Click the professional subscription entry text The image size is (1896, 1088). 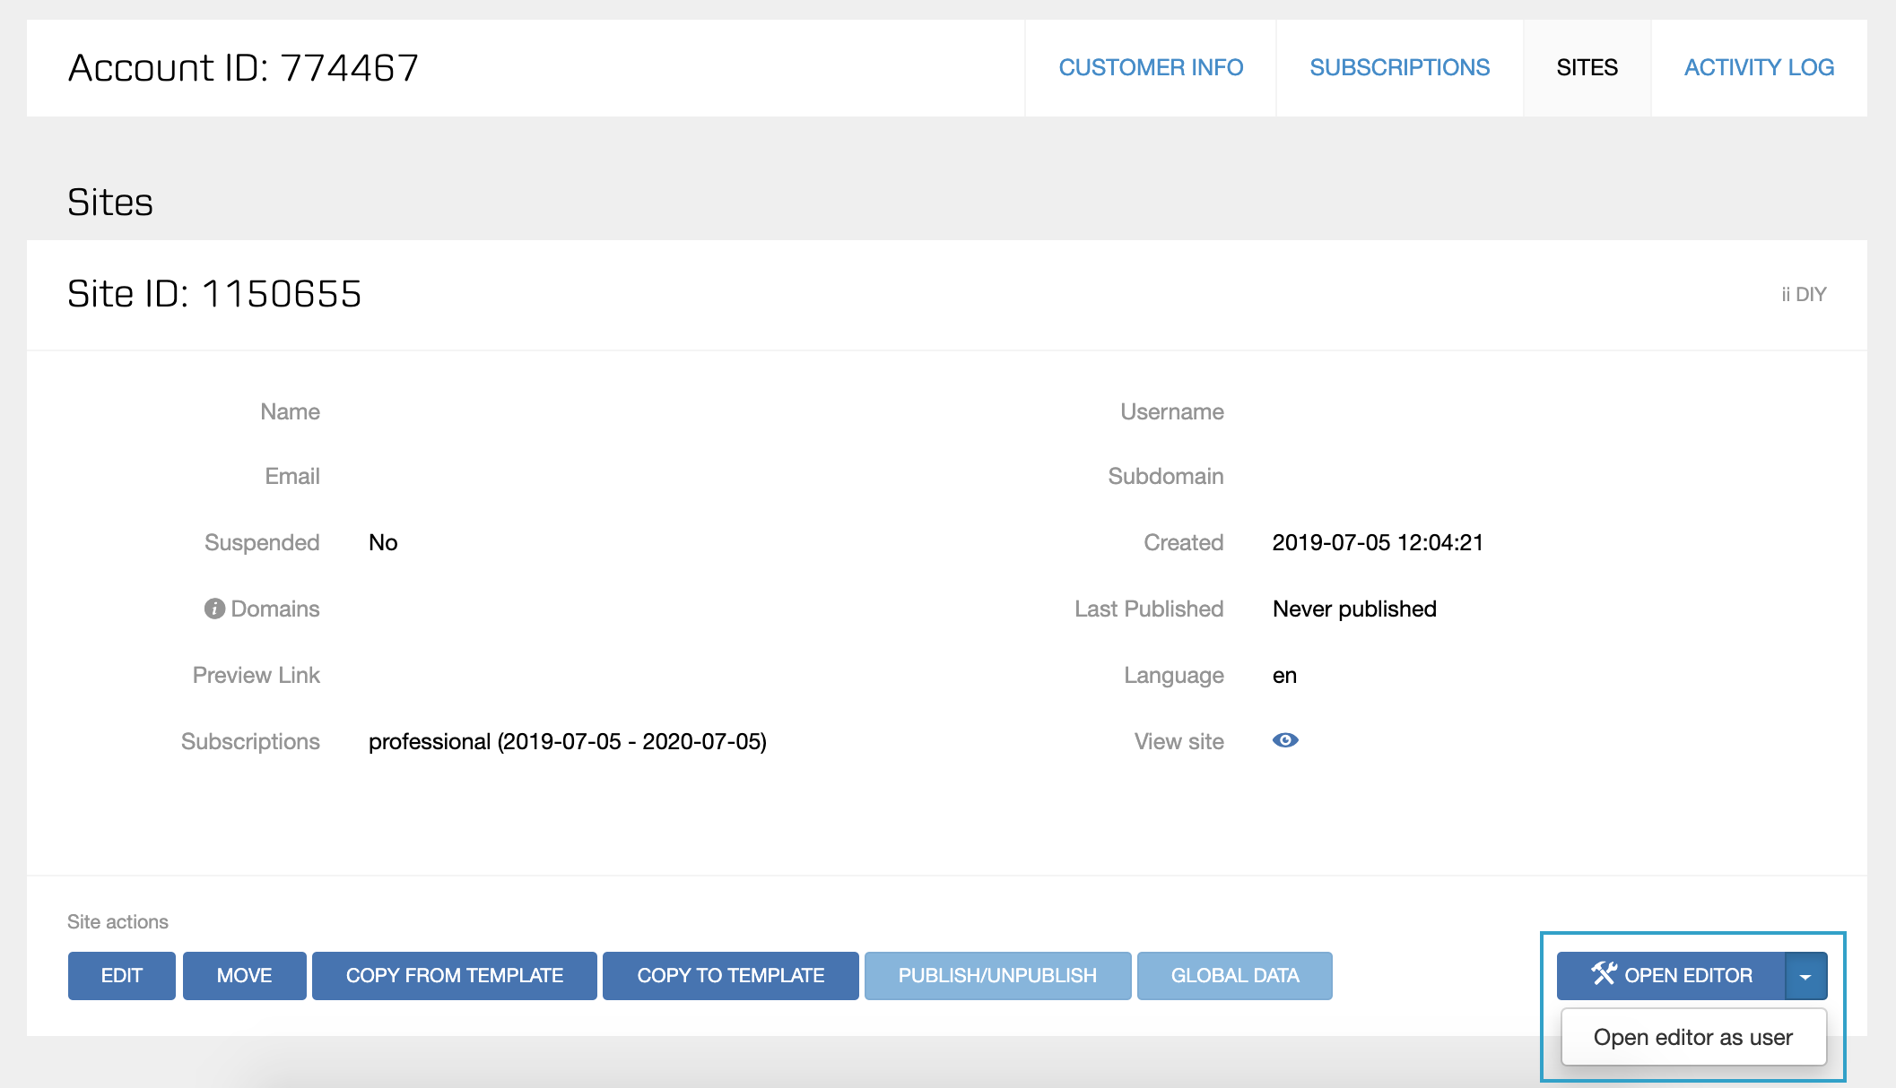(x=567, y=741)
